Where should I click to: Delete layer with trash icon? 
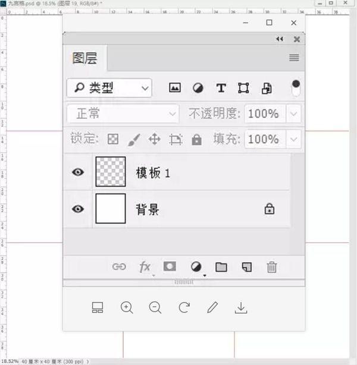click(272, 267)
